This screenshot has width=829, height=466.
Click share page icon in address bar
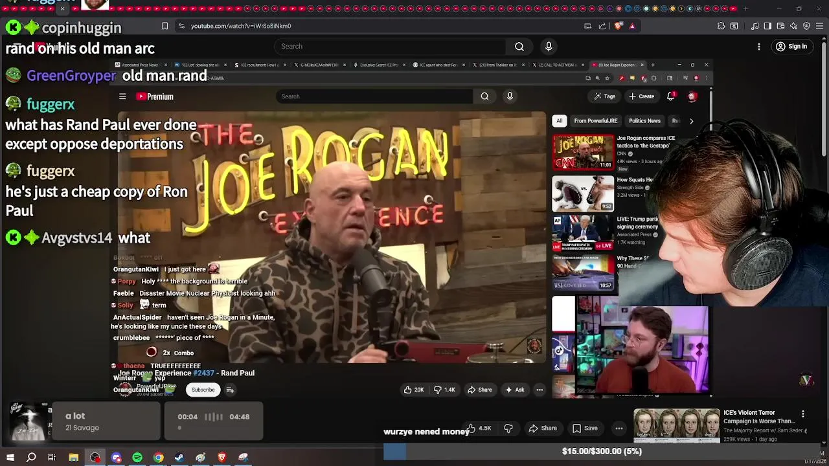tap(602, 26)
